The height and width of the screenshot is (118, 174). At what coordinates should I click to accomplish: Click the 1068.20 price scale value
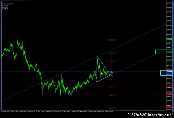pos(169,92)
